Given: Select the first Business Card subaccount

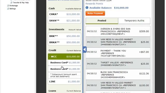Looking at the screenshot, I should pyautogui.click(x=64, y=63).
